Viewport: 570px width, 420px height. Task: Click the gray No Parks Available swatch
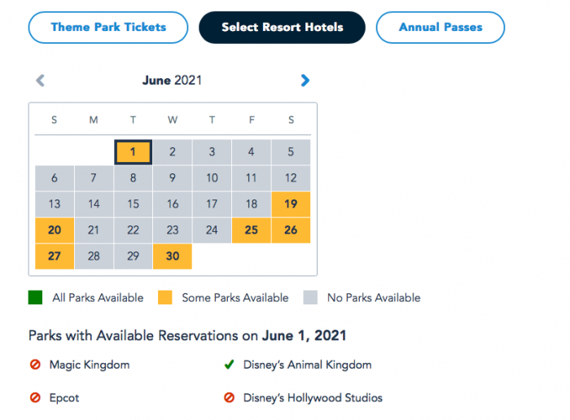click(x=311, y=298)
